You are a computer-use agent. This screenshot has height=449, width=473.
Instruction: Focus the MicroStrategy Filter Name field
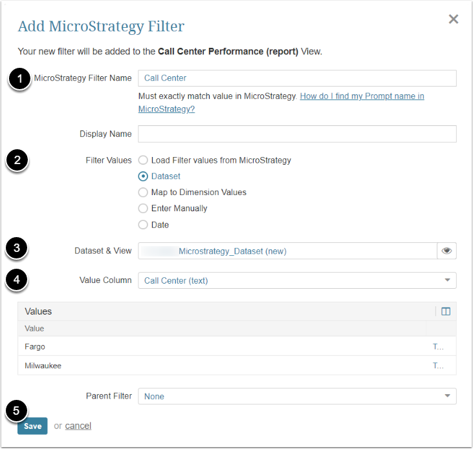pyautogui.click(x=297, y=78)
